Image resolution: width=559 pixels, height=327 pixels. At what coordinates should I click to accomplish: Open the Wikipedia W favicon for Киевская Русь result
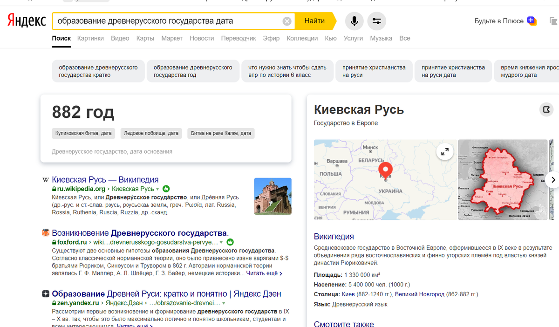click(x=46, y=180)
